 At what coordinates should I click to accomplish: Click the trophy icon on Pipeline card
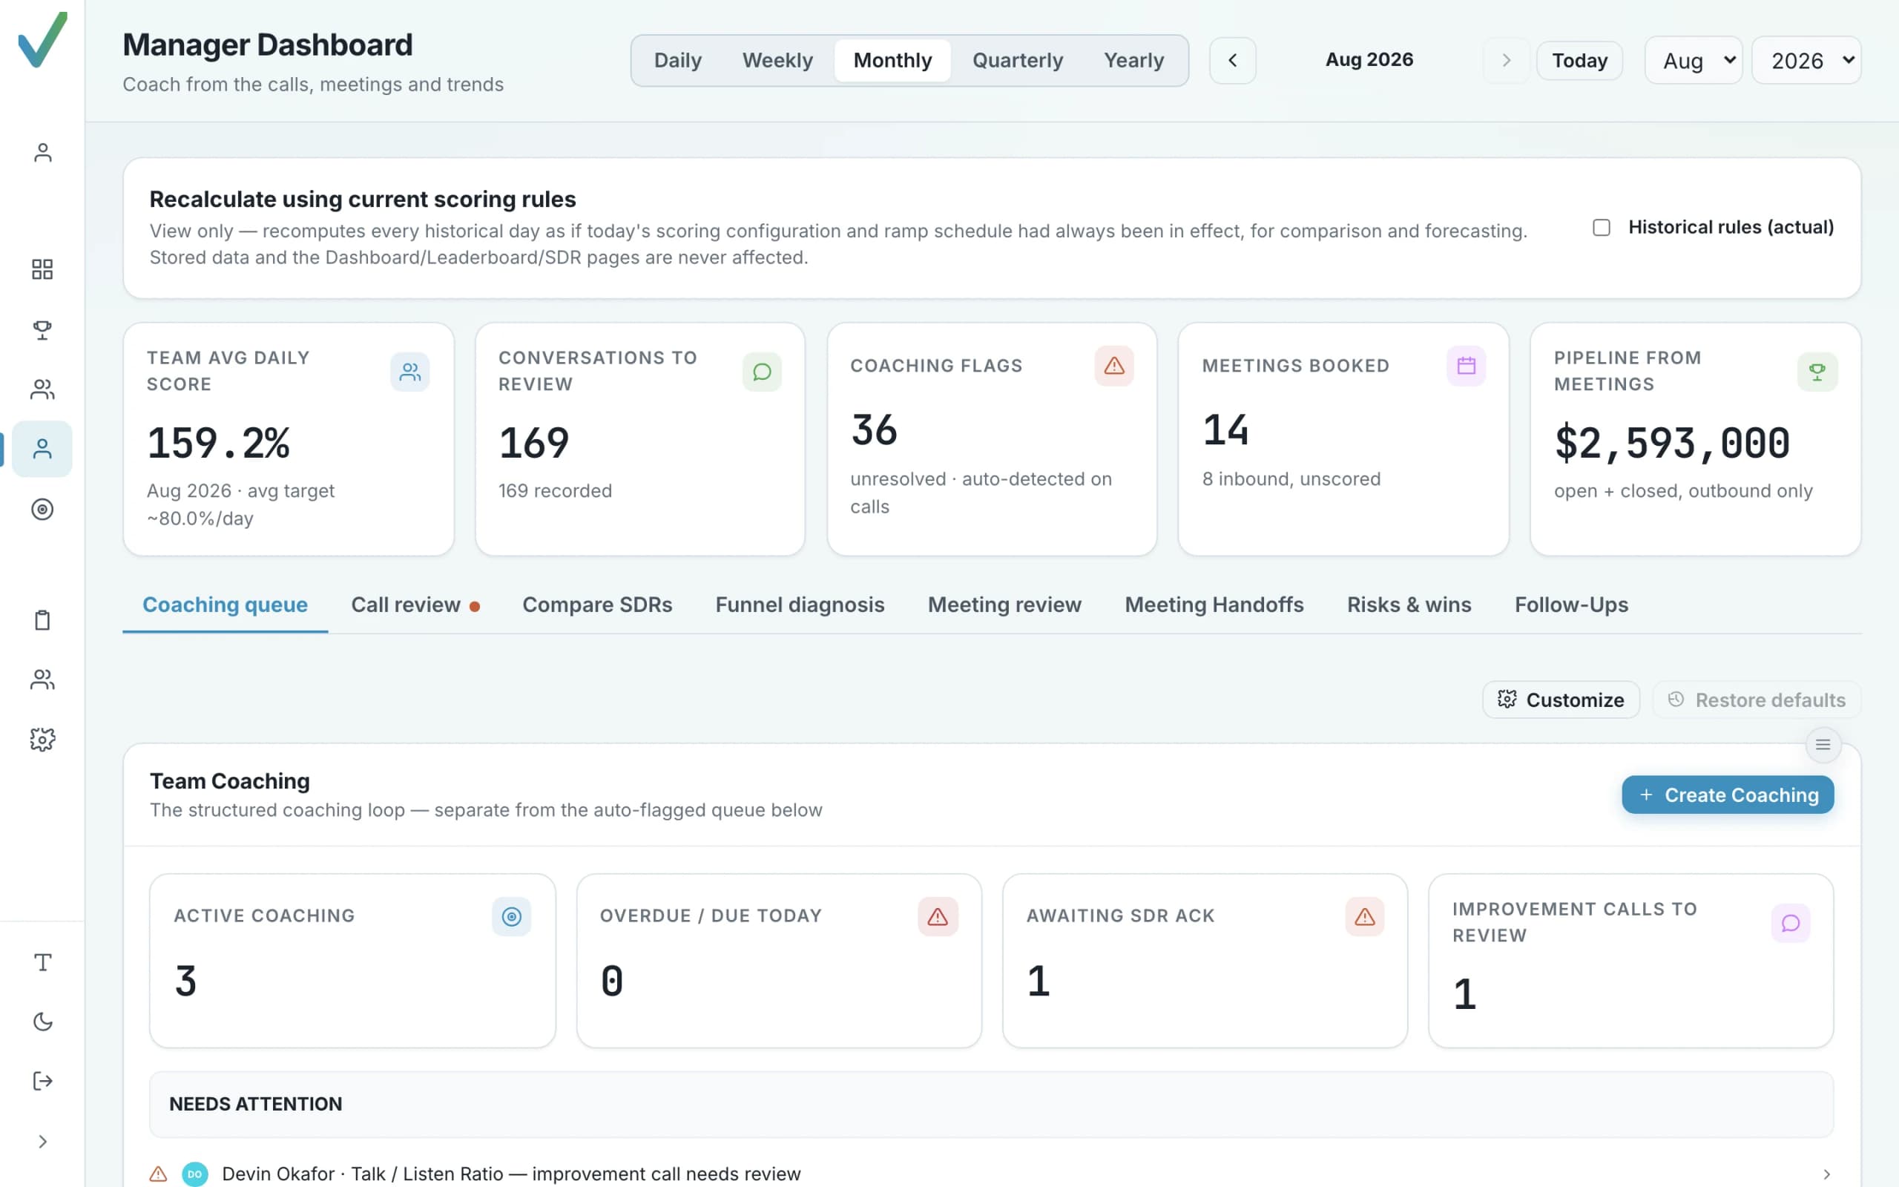[1817, 372]
